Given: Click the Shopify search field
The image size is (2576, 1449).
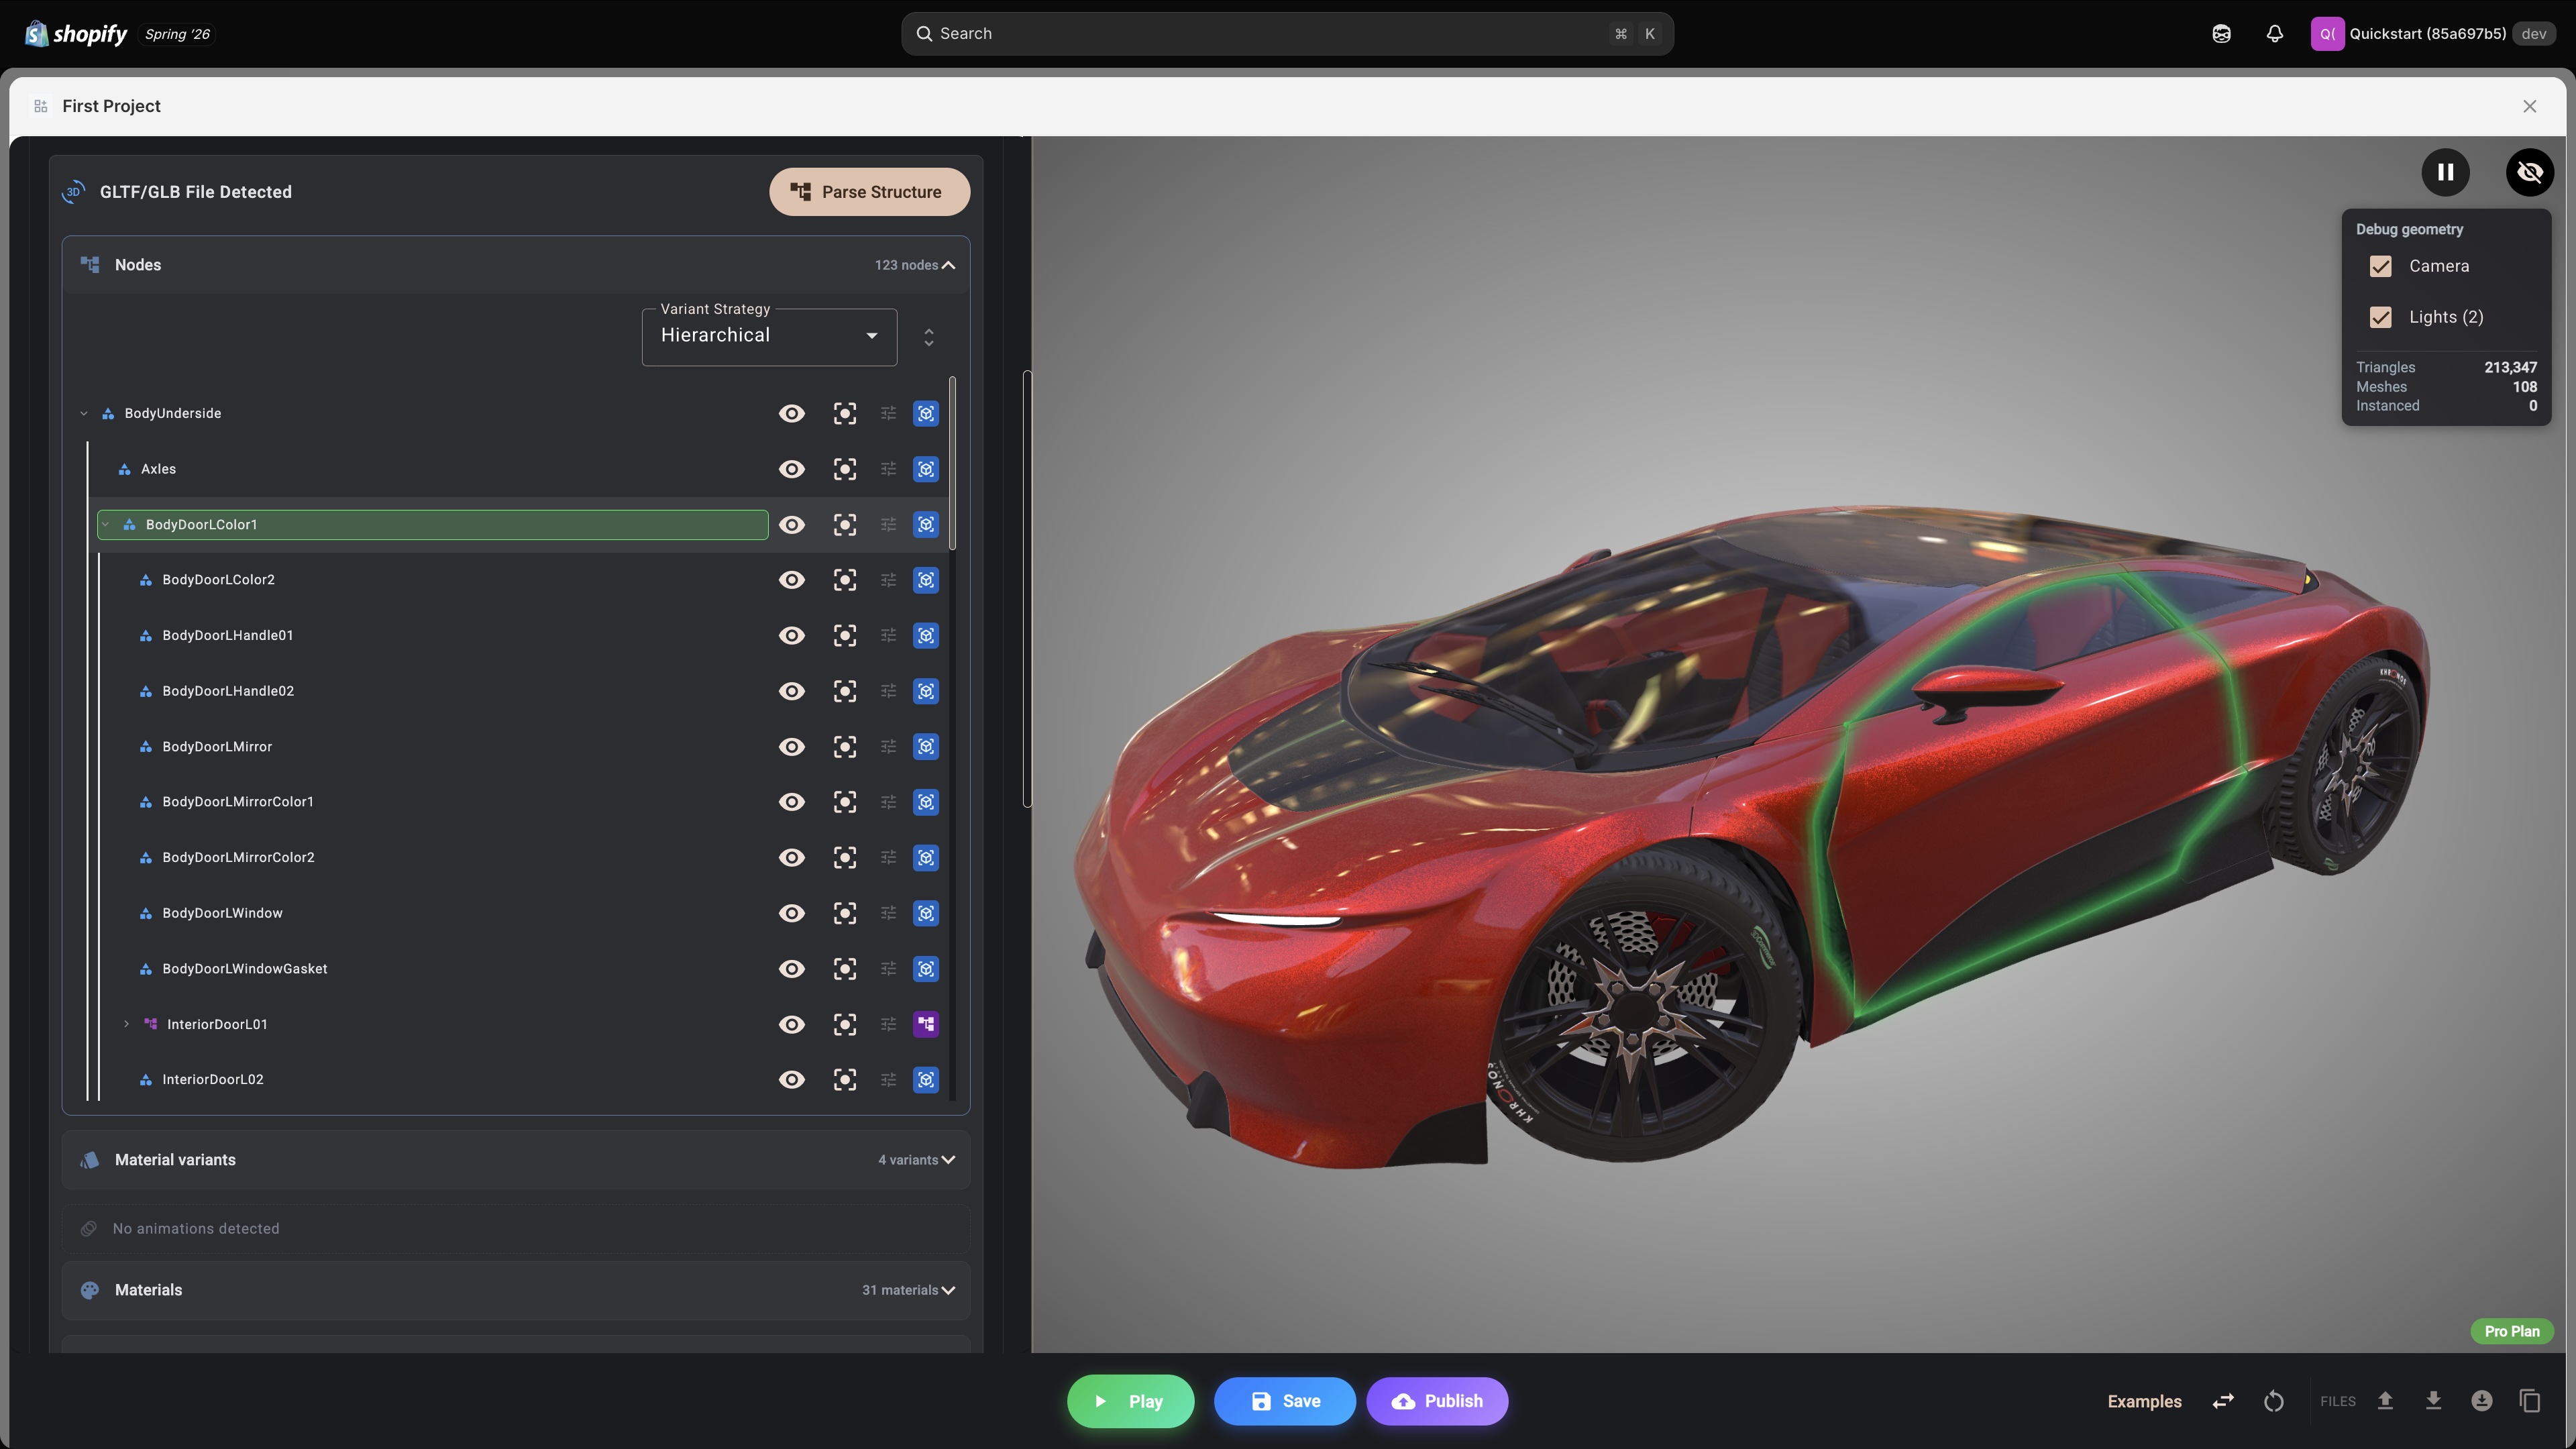Looking at the screenshot, I should (x=1287, y=34).
